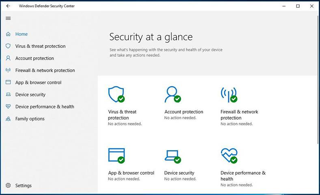Viewport: 320px width, 195px height.
Task: Maximize the Security Center window
Action: point(298,6)
